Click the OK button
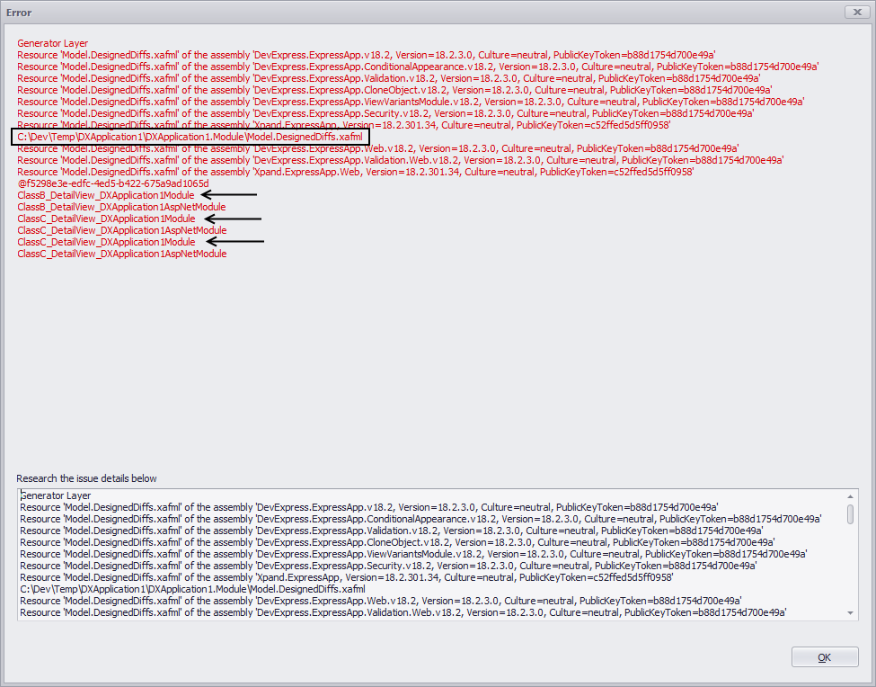Viewport: 876px width, 687px height. coord(824,656)
